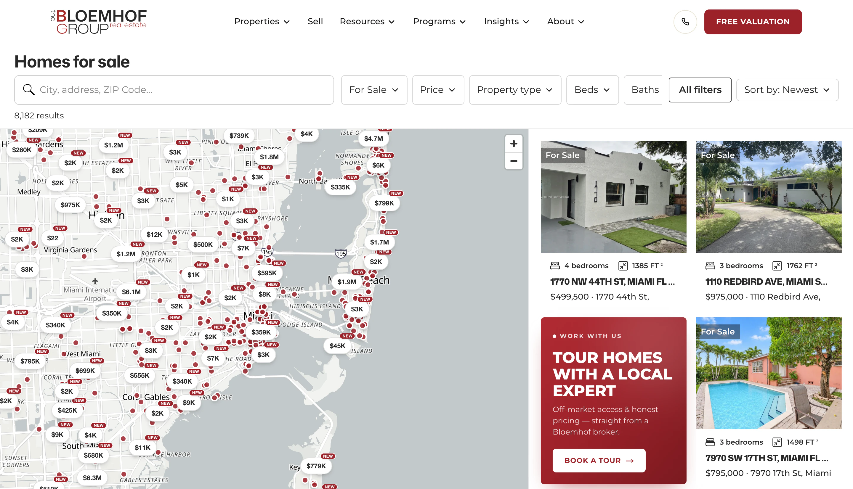853x489 pixels.
Task: Select the $6.1M marker near the airport
Action: [131, 292]
